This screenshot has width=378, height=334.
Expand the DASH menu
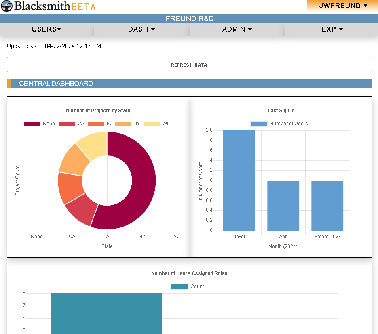coord(141,29)
